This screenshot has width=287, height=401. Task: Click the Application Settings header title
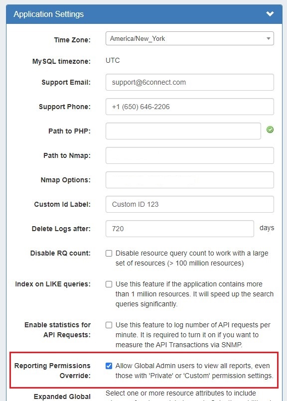point(49,14)
